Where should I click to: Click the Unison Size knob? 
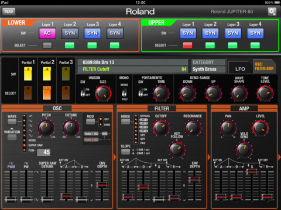pyautogui.click(x=103, y=93)
